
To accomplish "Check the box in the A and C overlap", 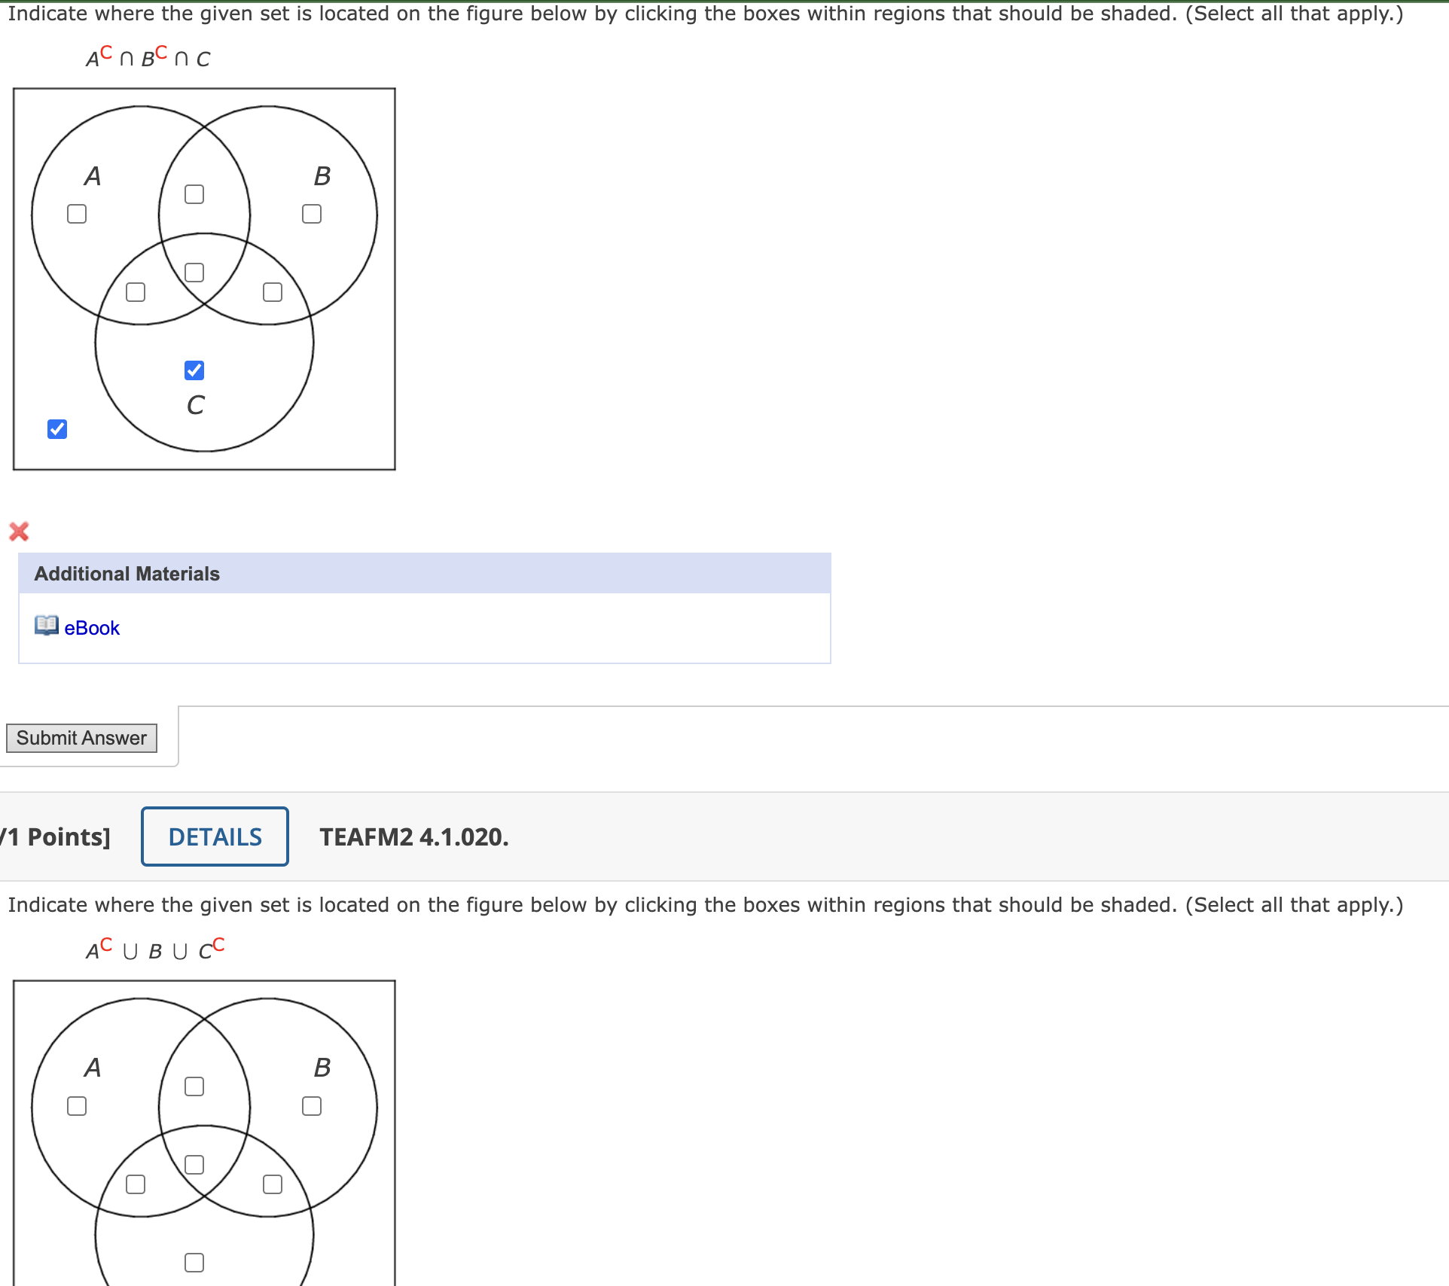I will [135, 291].
